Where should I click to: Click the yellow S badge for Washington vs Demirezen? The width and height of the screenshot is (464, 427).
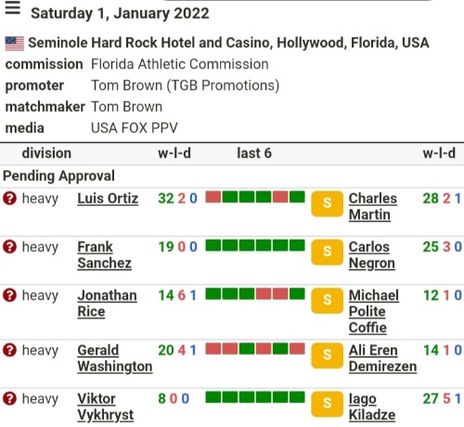pos(327,356)
